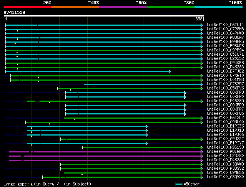246x187 pixels.
Task: Open the UniRef100_C4PAW8 hit label
Action: [225, 33]
